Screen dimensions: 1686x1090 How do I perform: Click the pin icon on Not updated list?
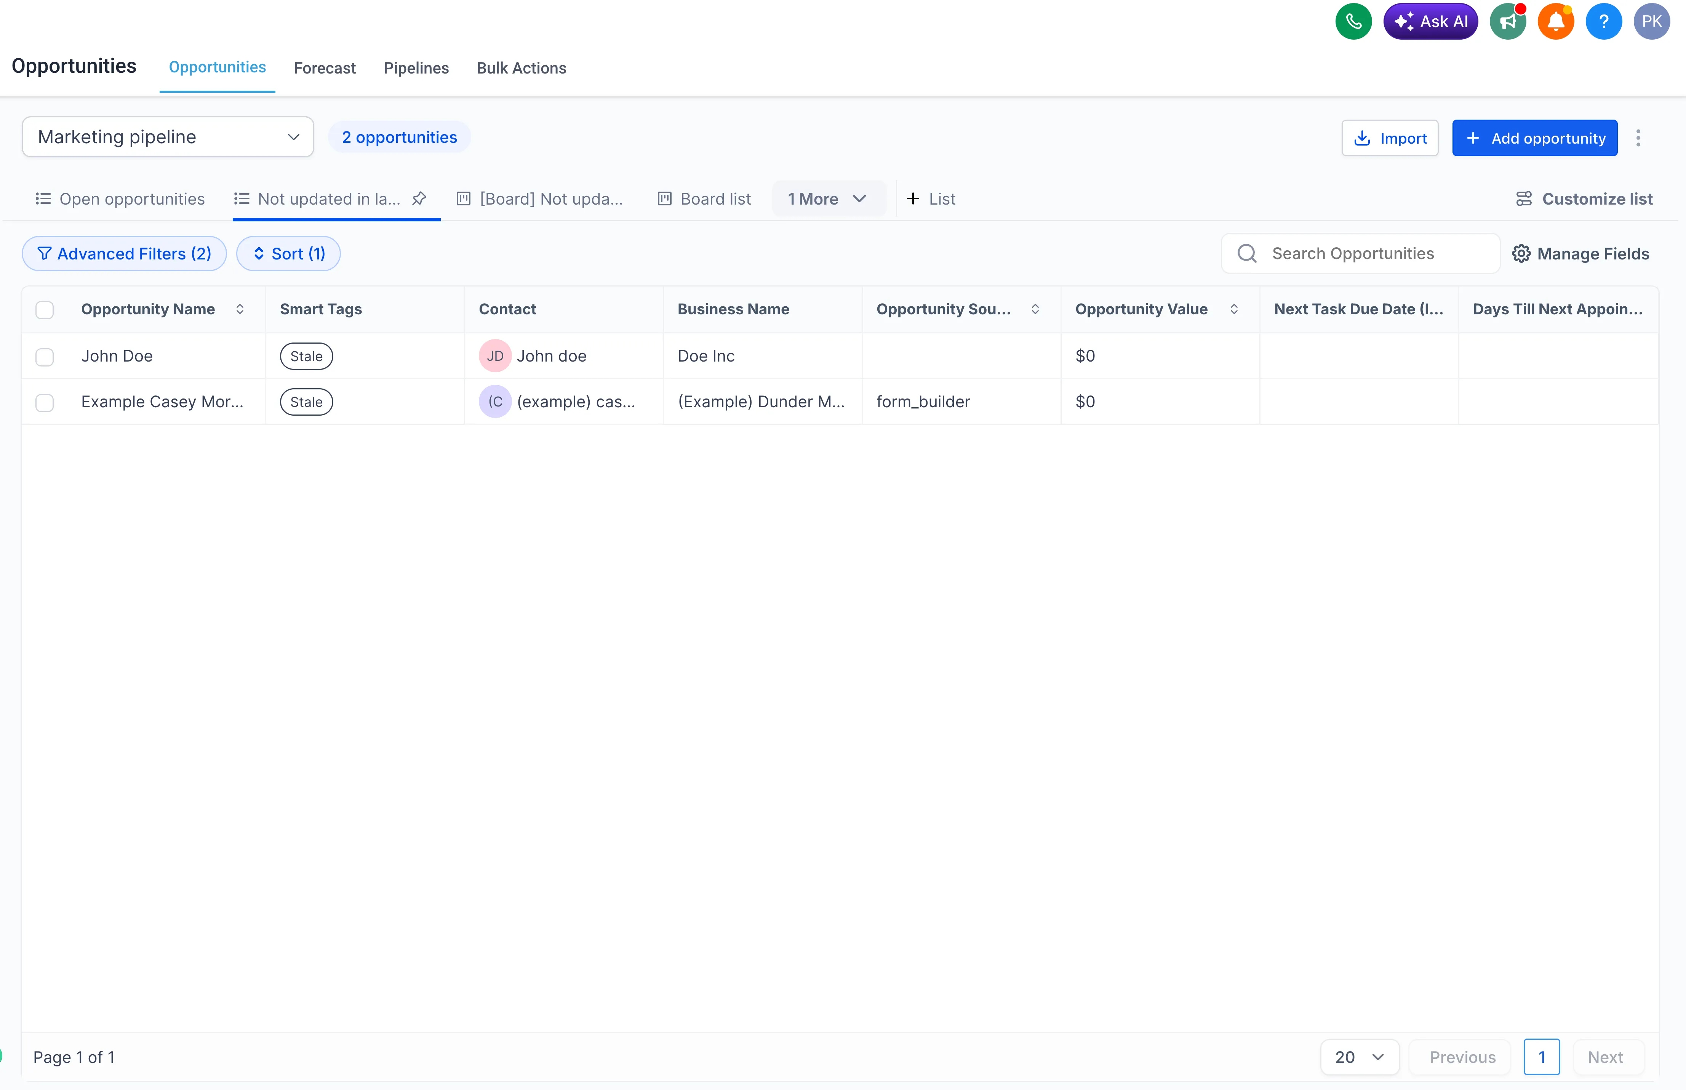419,199
